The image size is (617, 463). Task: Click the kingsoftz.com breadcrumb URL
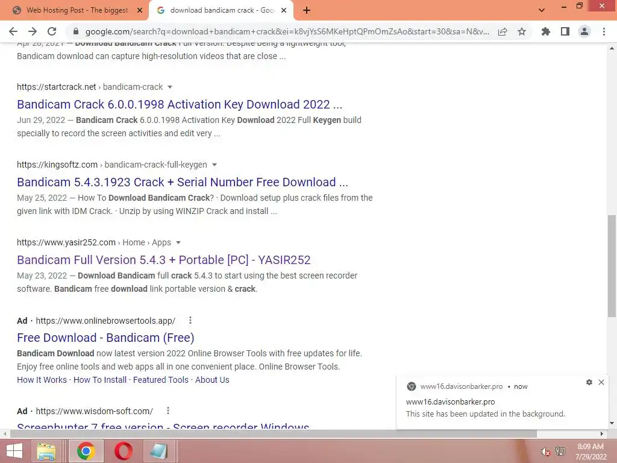(111, 165)
